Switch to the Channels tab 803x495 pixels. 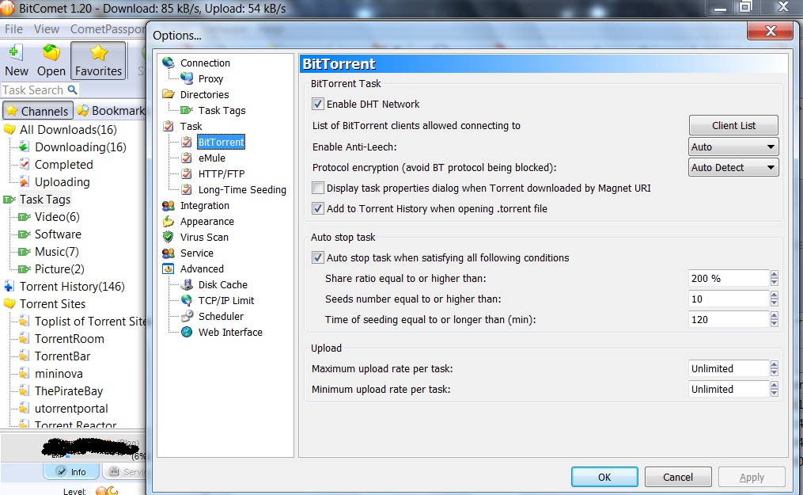tap(38, 111)
